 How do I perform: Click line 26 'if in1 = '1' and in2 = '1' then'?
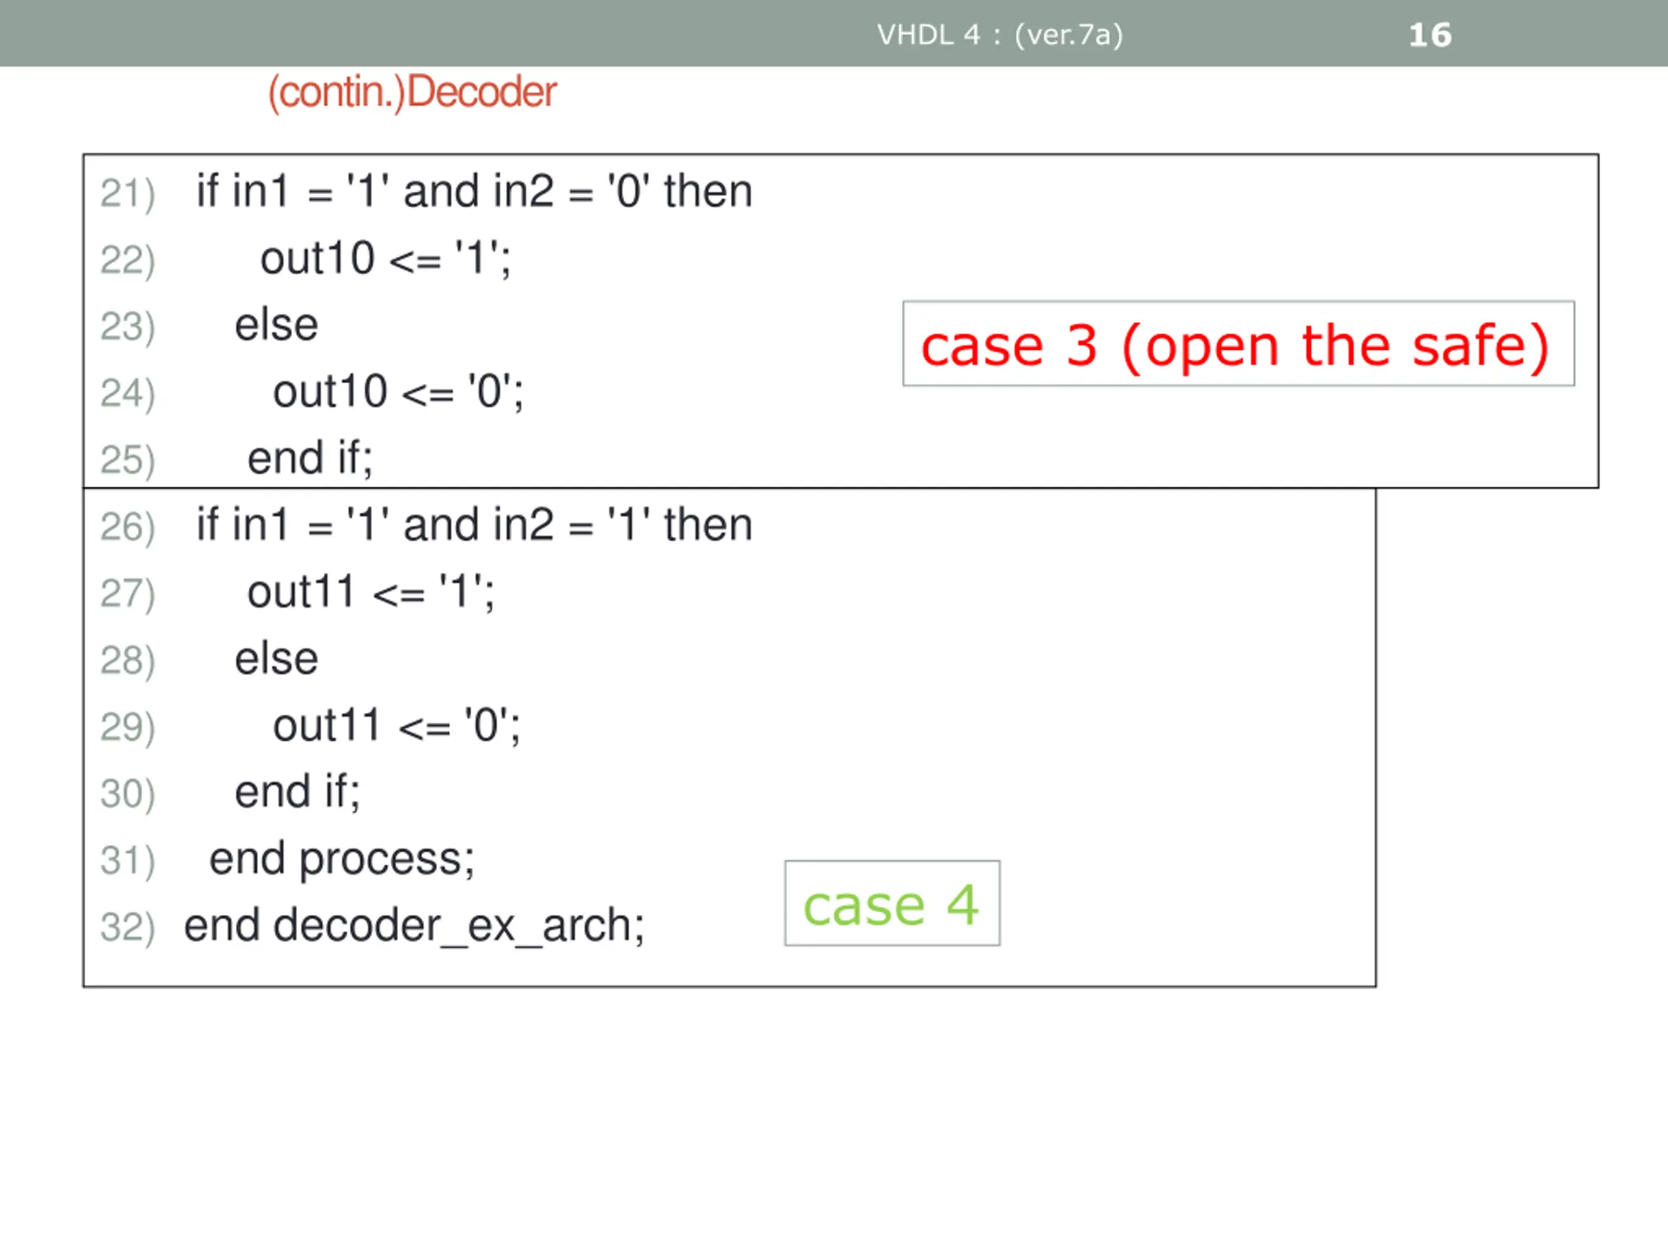tap(474, 525)
